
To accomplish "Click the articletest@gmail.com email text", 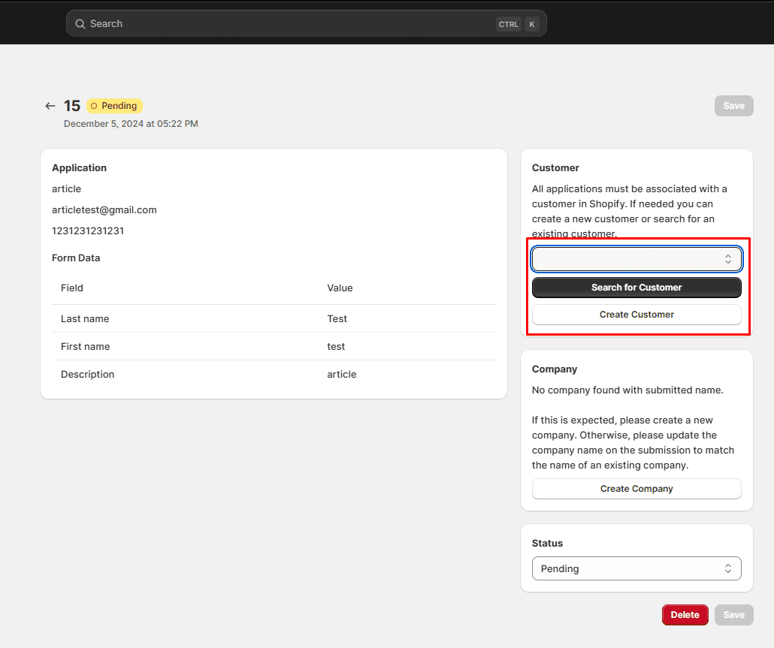I will coord(104,210).
